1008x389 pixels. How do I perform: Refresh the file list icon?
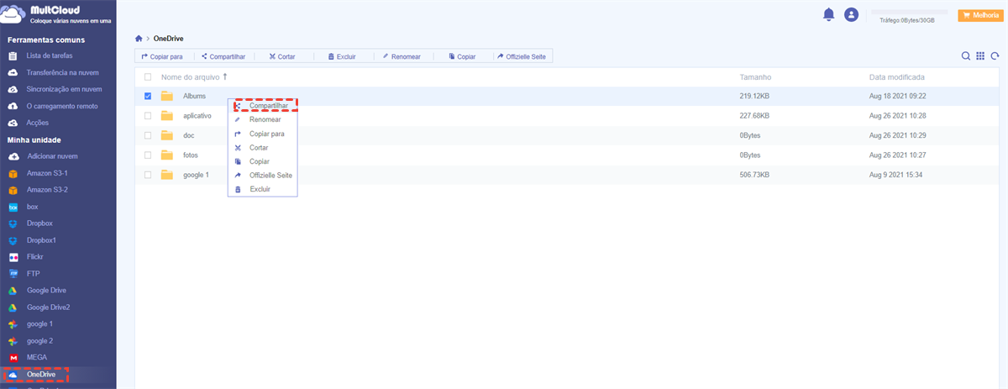coord(995,56)
